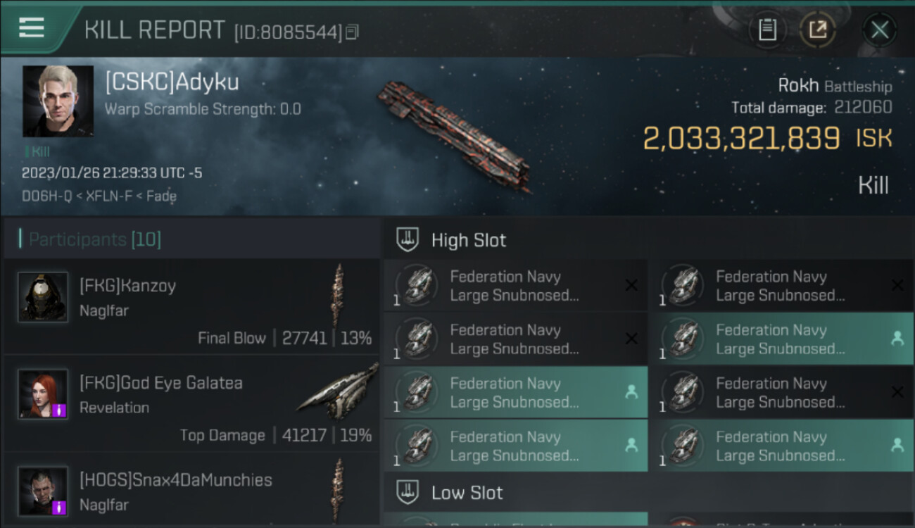The width and height of the screenshot is (915, 528).
Task: Close the Kill Report window
Action: 879,30
